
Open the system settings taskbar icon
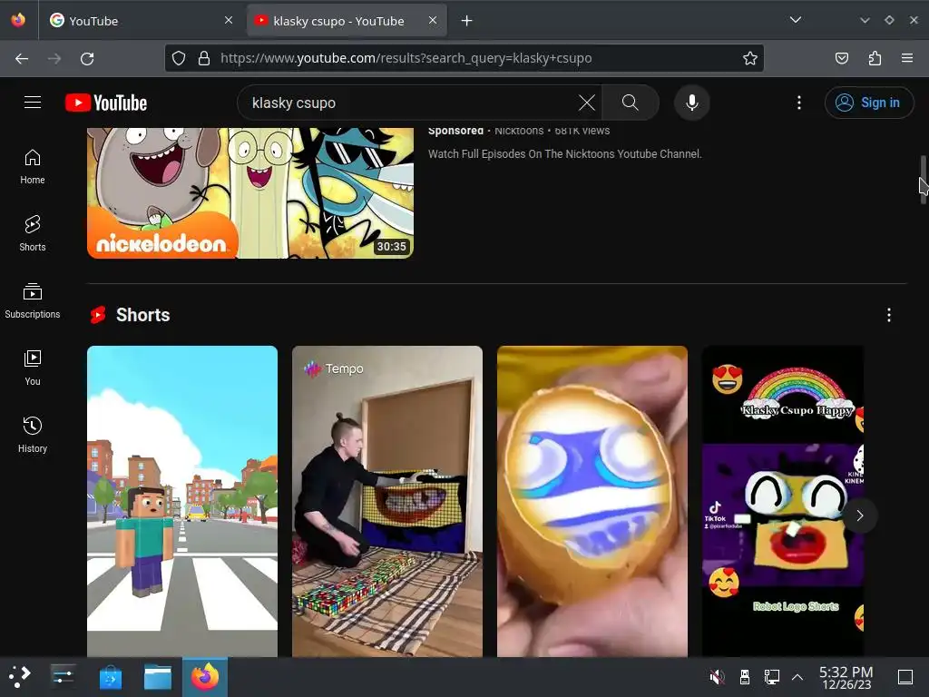pyautogui.click(x=63, y=676)
